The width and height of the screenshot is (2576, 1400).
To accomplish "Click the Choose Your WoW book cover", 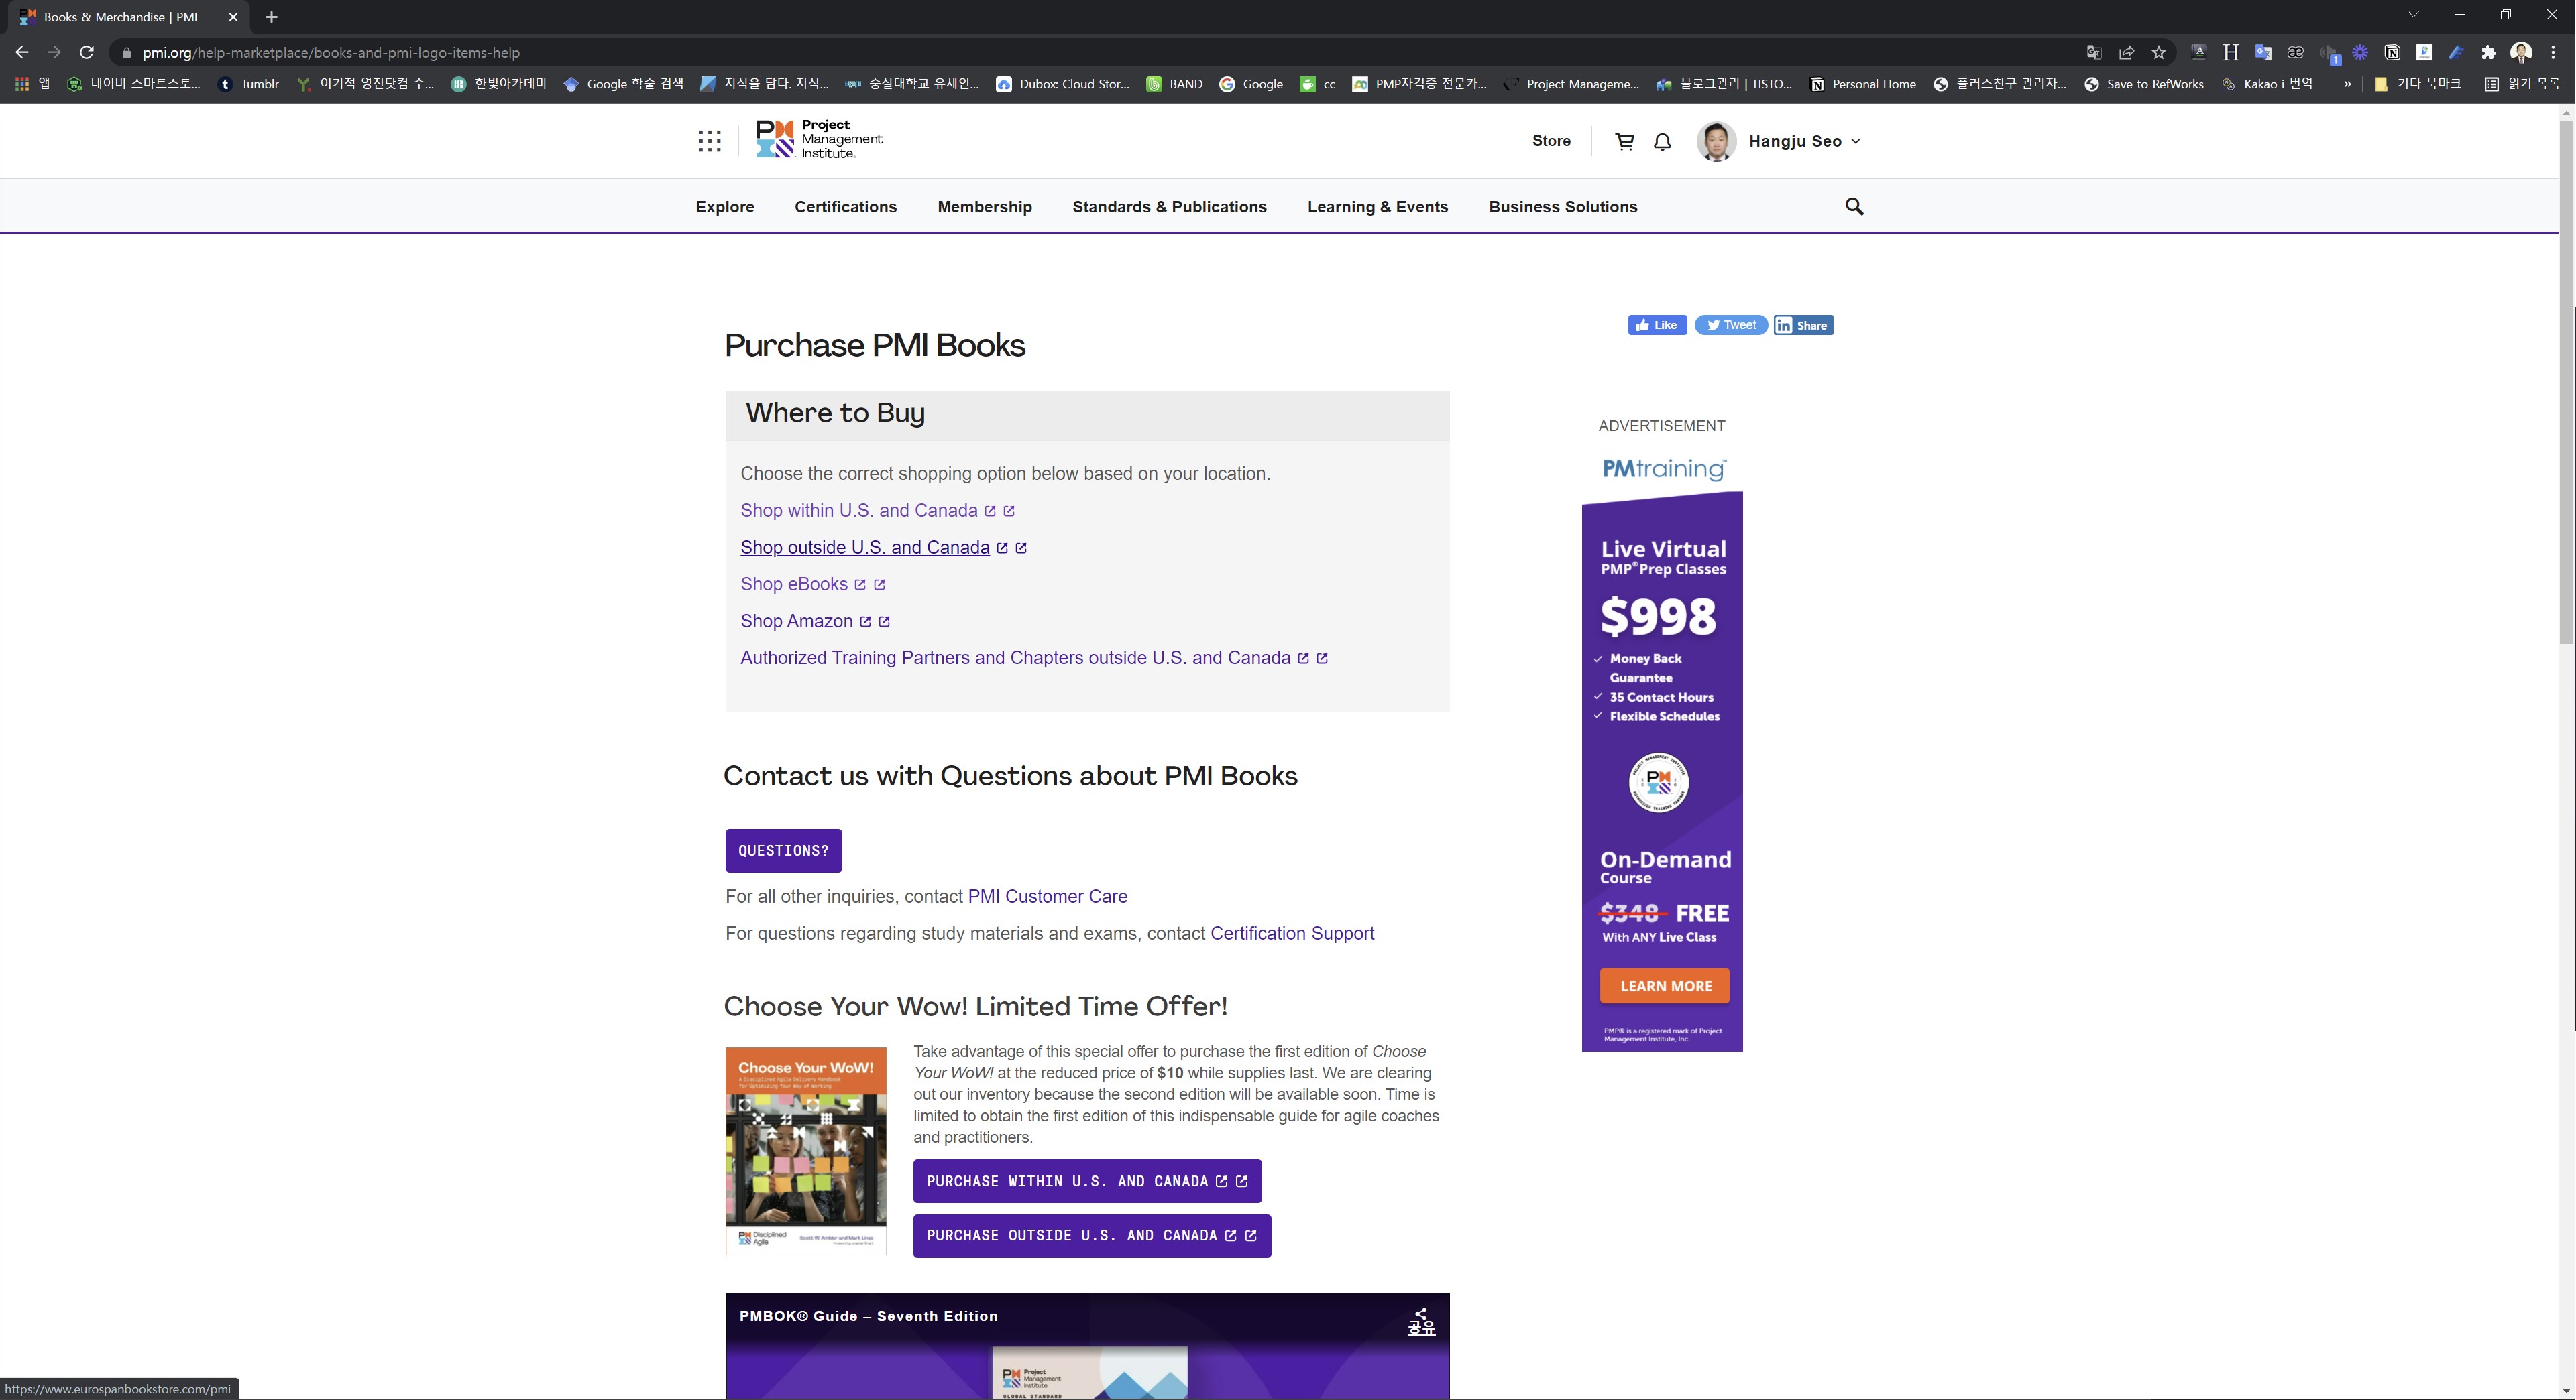I will [805, 1150].
